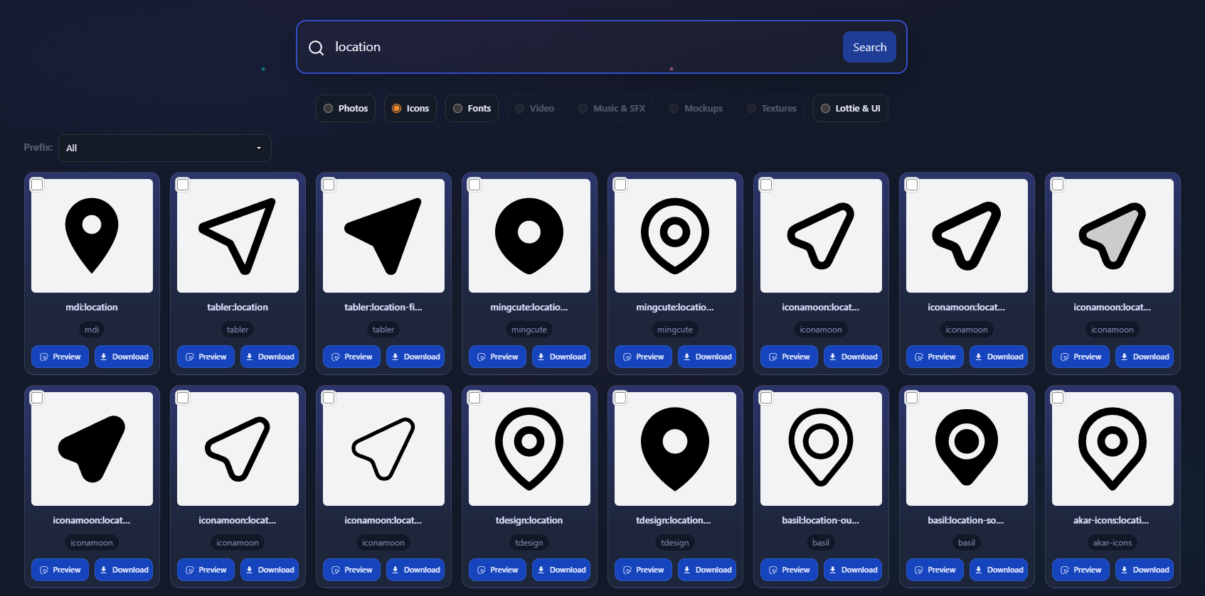This screenshot has width=1205, height=596.
Task: Click the "Prefix:" label
Action: [38, 147]
